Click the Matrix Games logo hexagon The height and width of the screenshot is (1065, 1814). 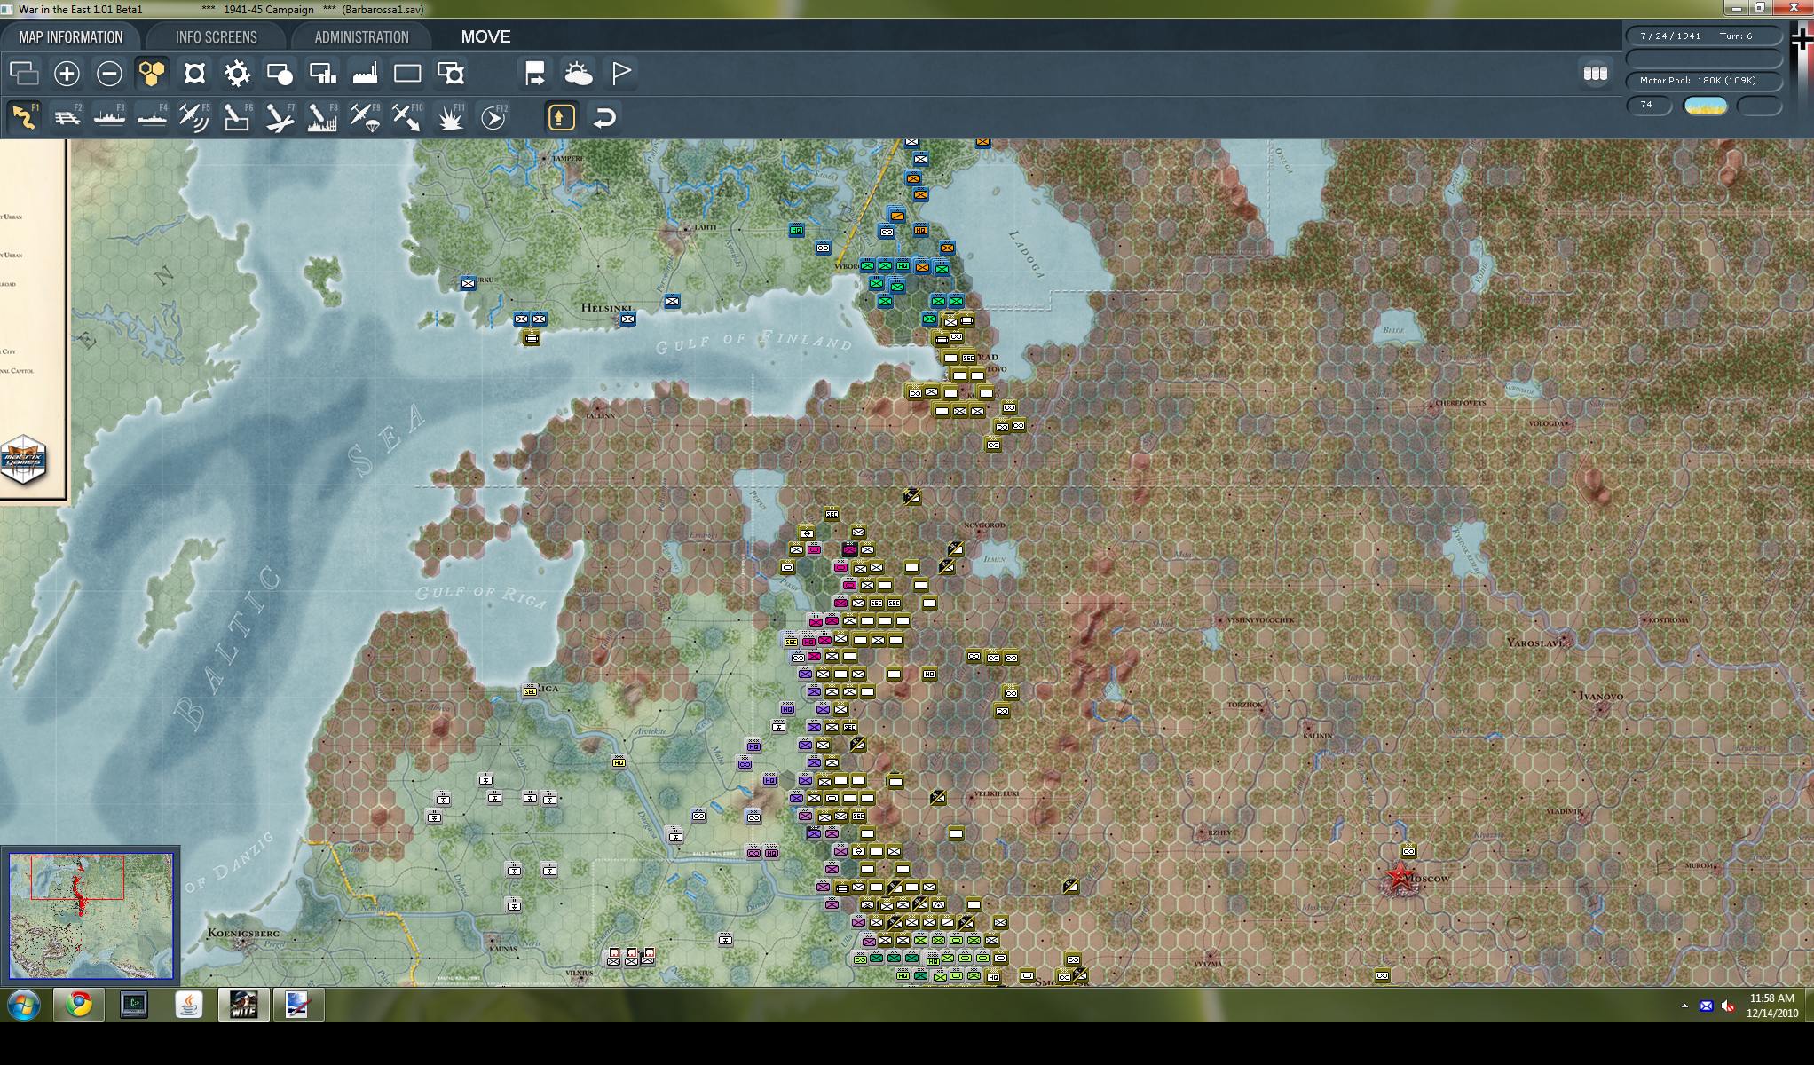click(23, 460)
